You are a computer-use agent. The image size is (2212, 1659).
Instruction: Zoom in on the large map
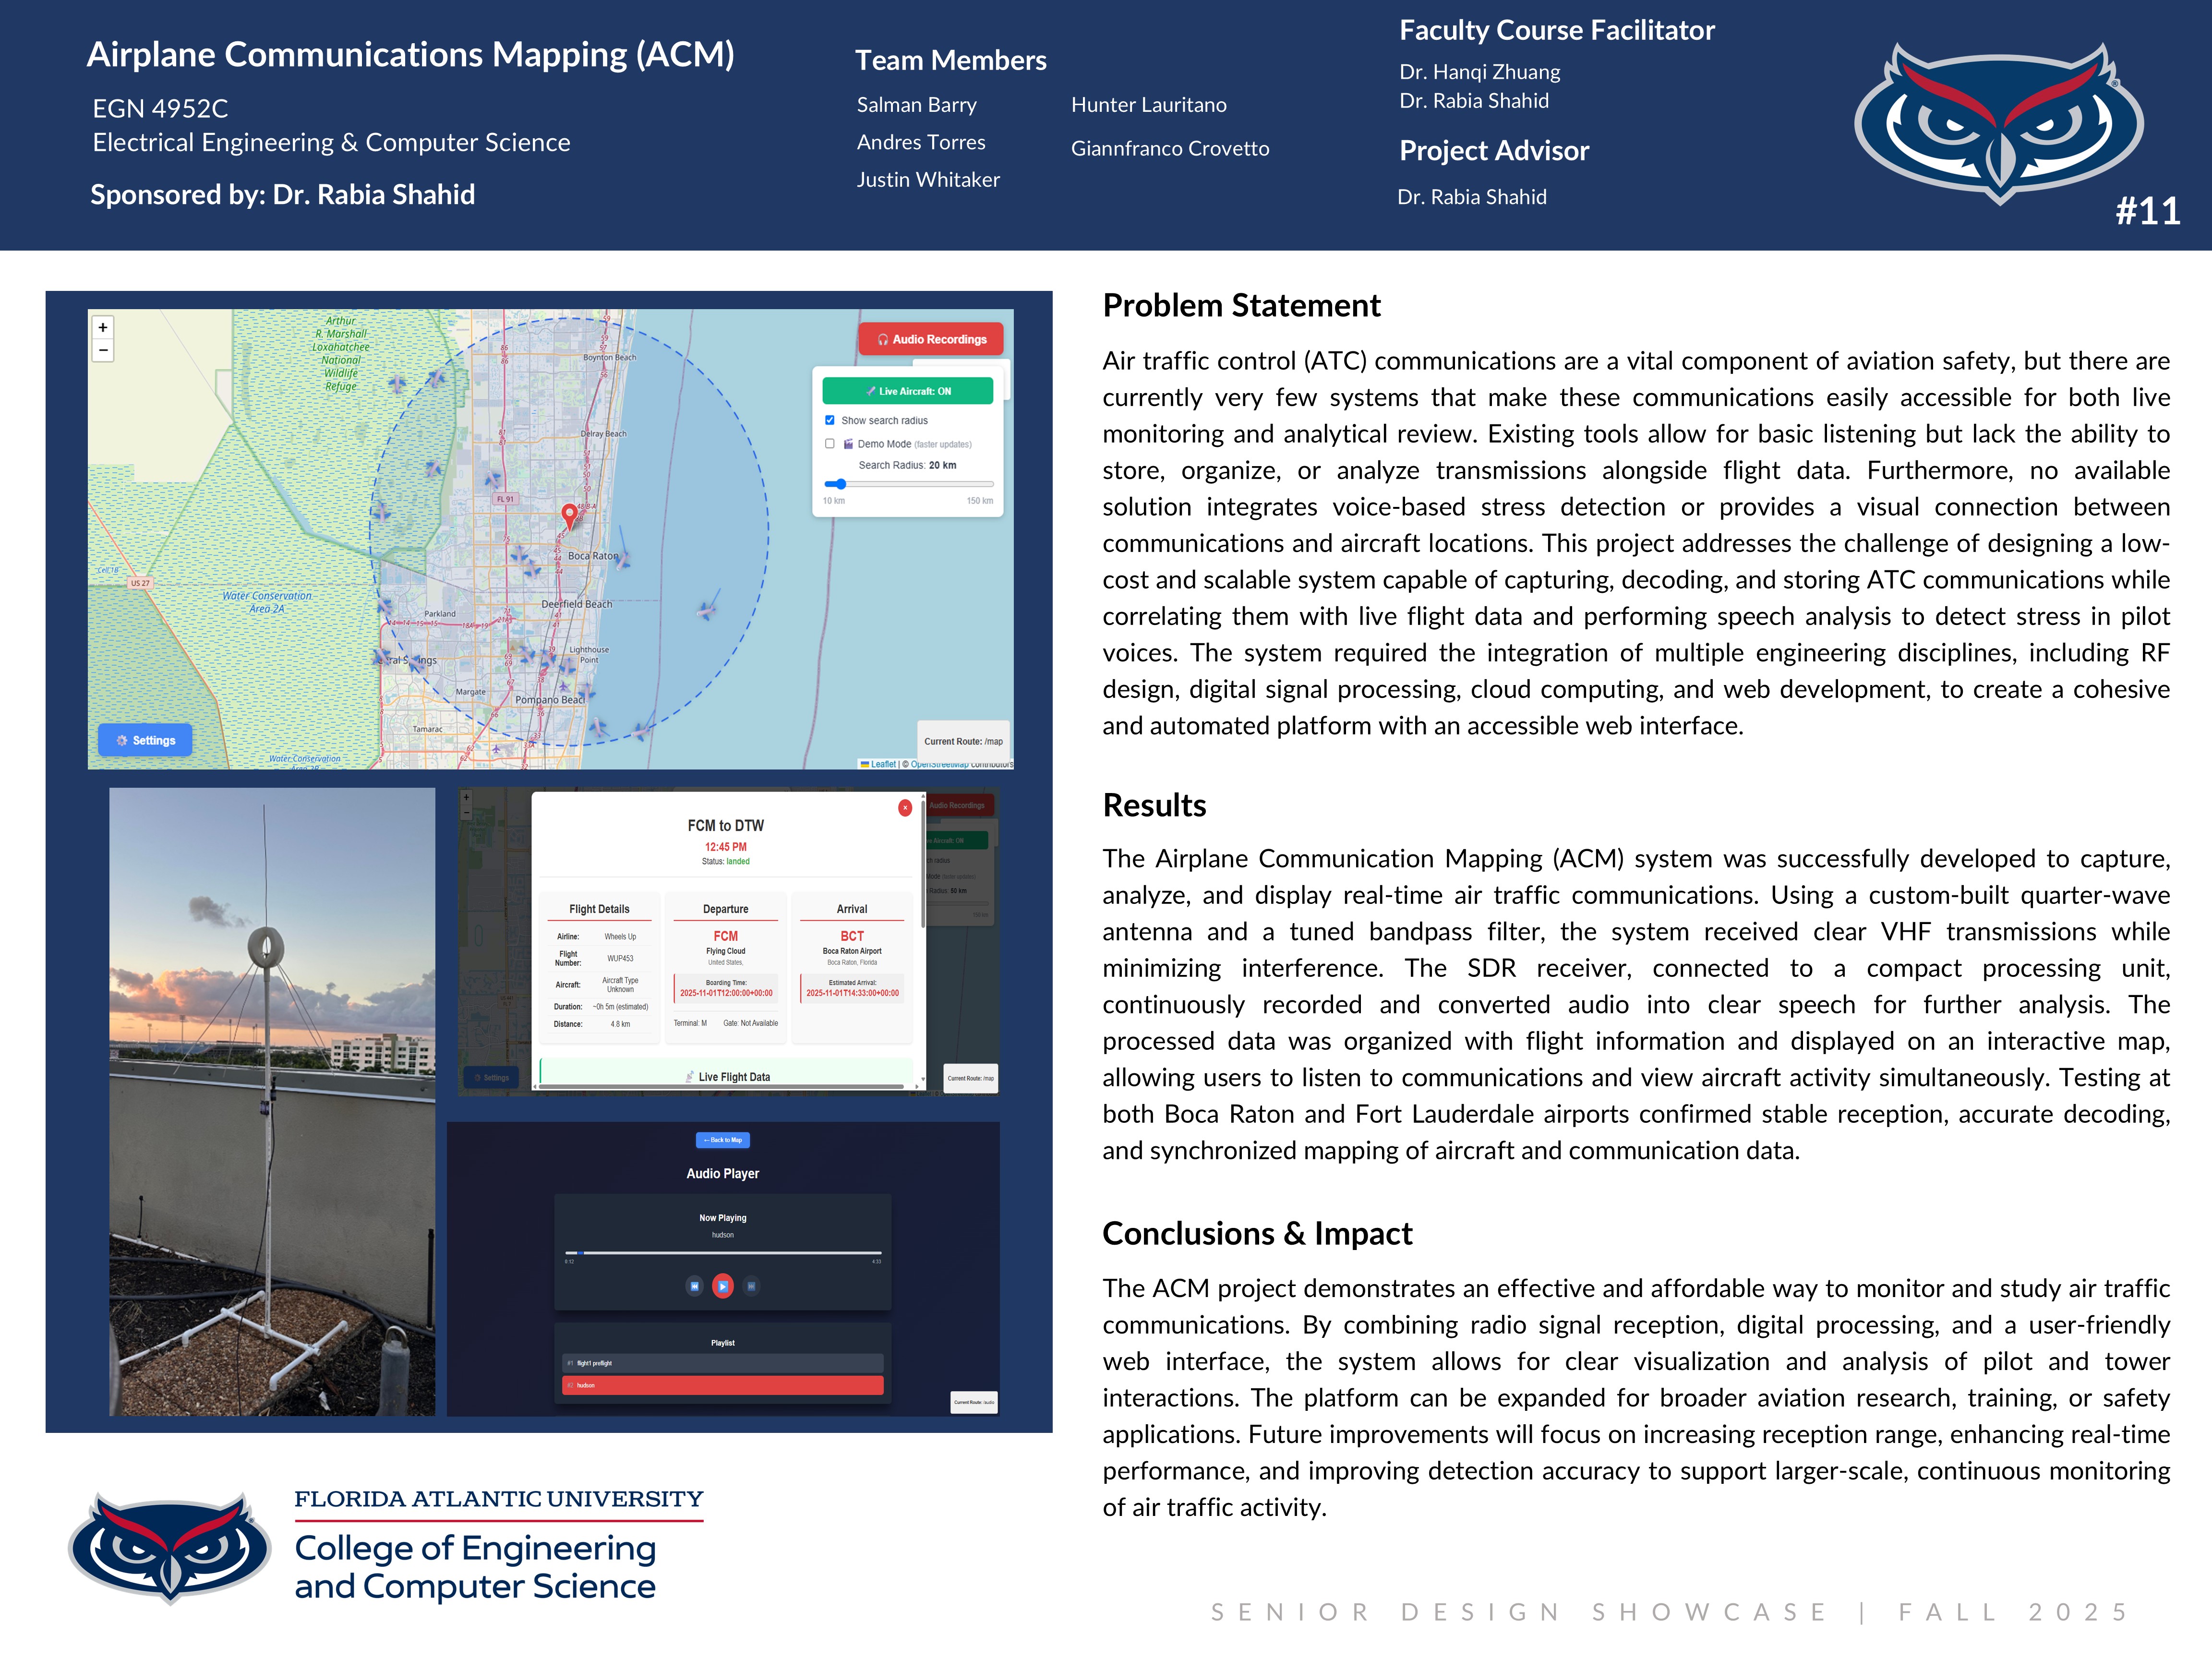(x=103, y=327)
